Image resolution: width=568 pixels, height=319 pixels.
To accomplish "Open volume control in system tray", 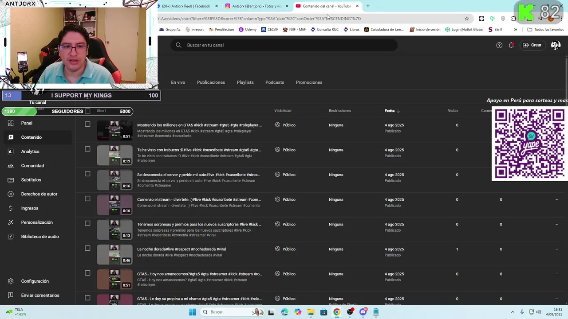I will (539, 312).
